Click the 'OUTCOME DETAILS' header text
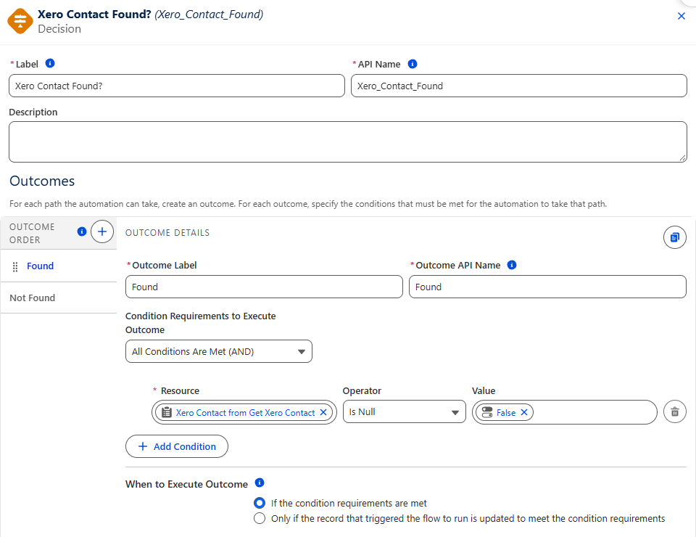The image size is (696, 537). (167, 233)
